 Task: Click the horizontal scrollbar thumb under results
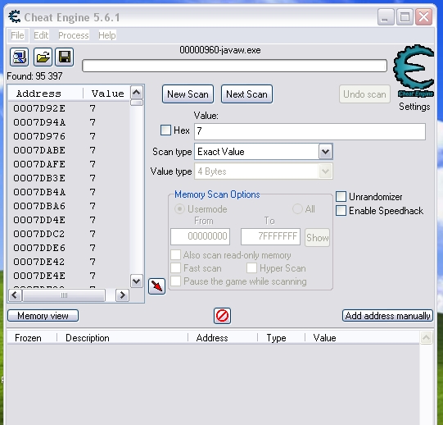[x=64, y=295]
